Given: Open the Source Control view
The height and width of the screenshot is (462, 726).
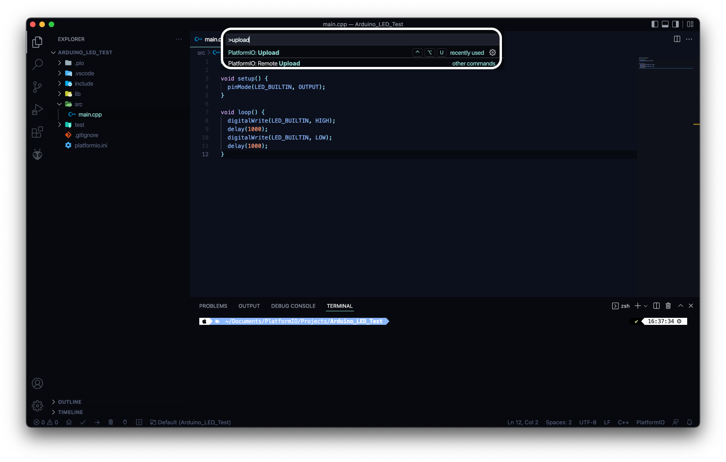Looking at the screenshot, I should coord(37,87).
